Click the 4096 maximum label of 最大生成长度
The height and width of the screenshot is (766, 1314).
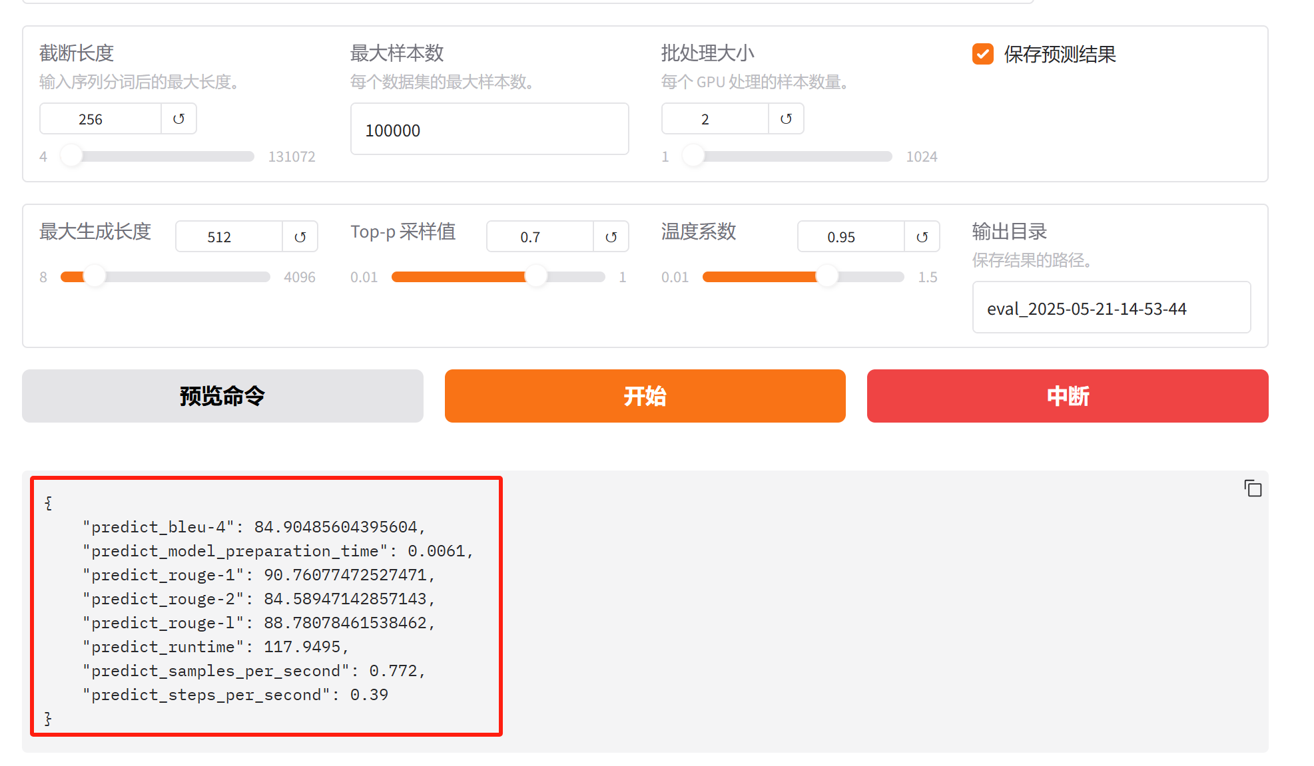(300, 277)
